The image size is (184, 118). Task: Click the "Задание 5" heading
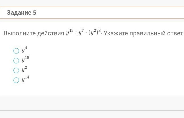click(x=22, y=13)
